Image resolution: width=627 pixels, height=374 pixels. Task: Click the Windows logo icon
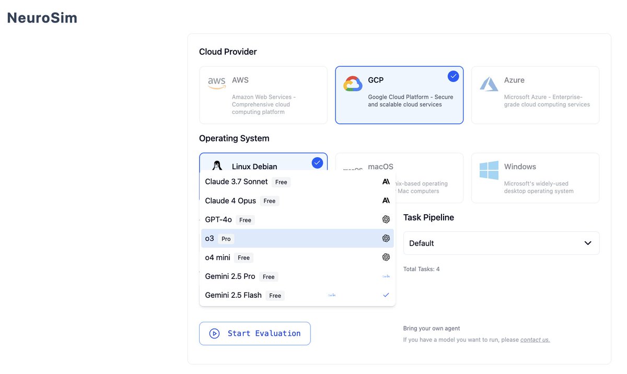[489, 170]
